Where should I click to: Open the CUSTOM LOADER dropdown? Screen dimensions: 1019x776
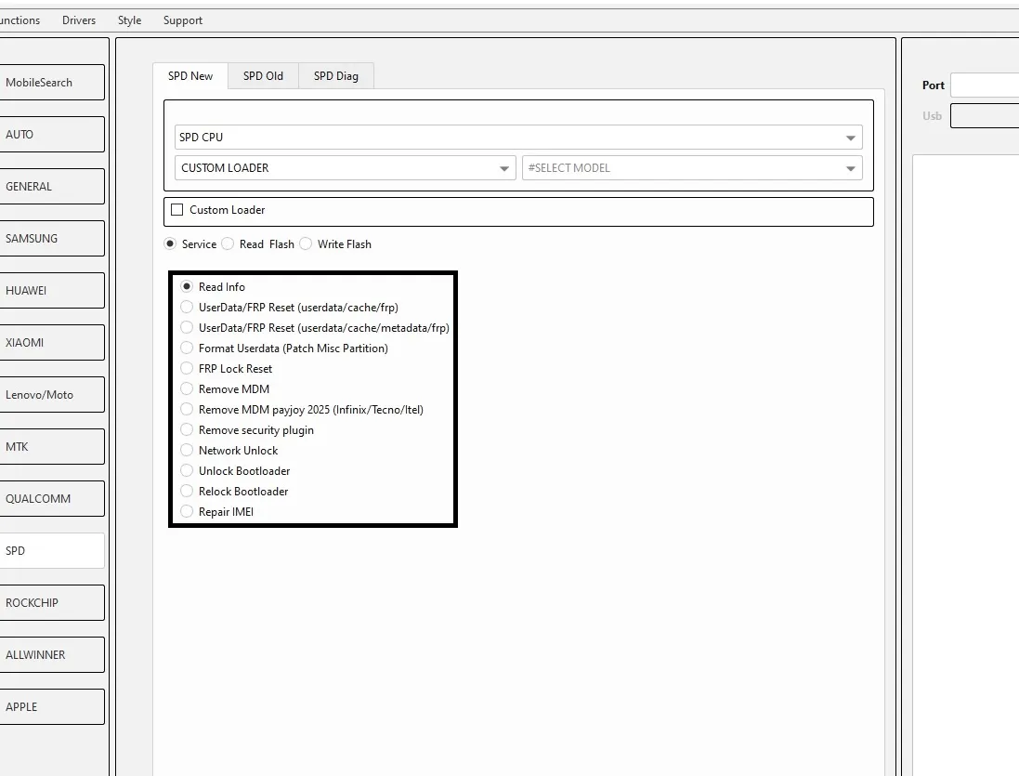[345, 168]
